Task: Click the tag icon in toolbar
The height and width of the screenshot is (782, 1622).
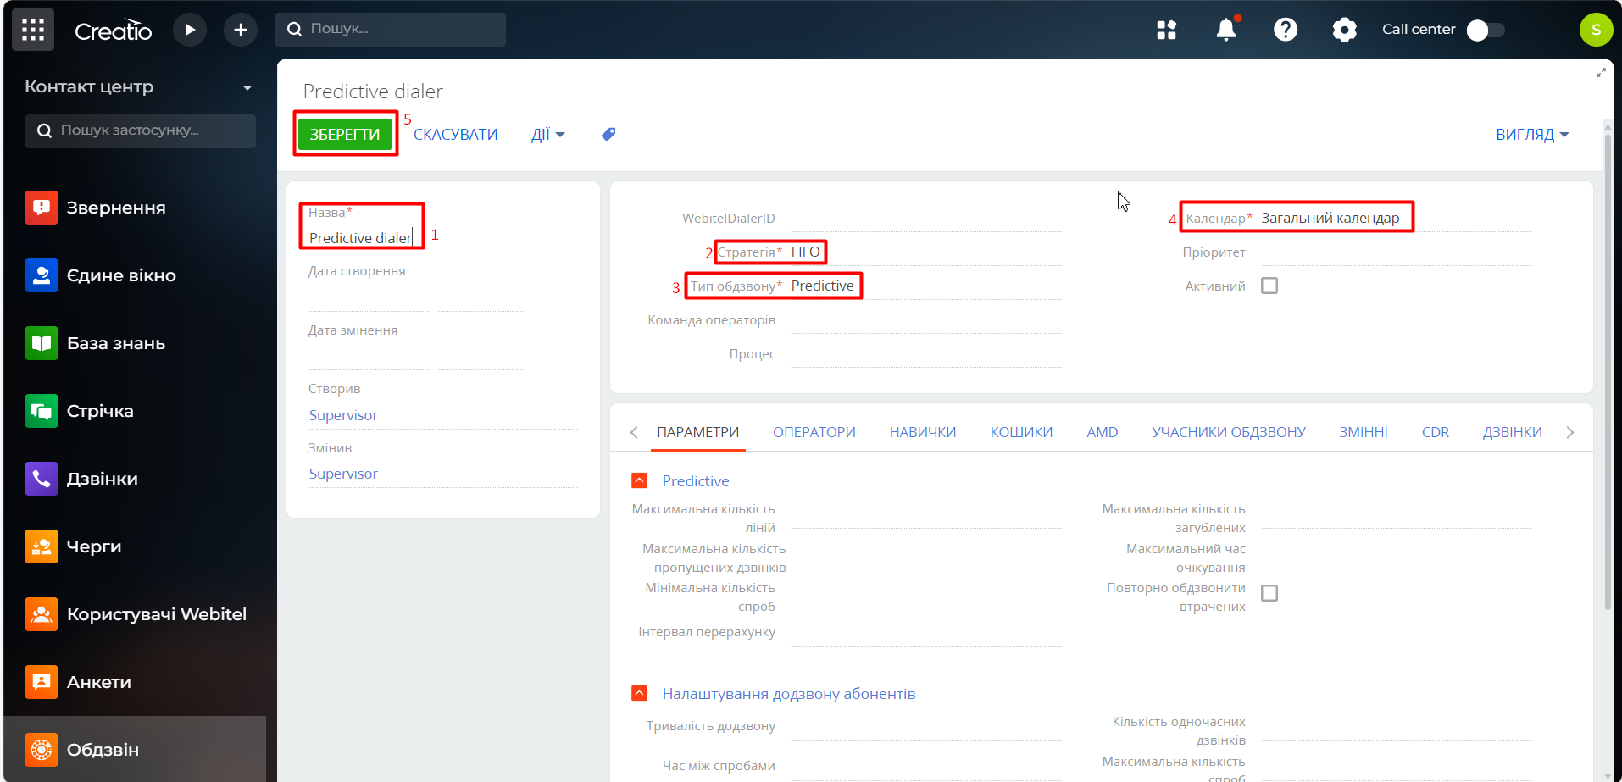Action: coord(608,134)
